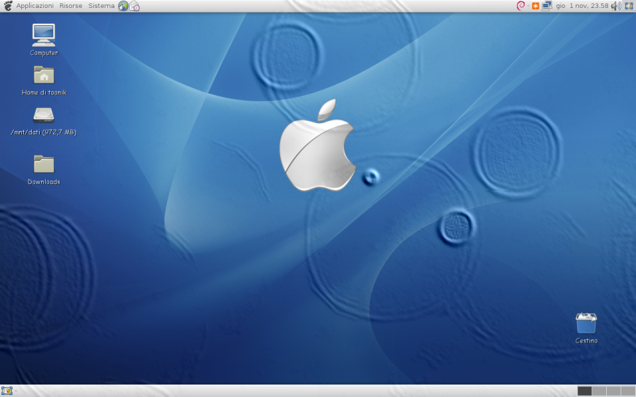Image resolution: width=636 pixels, height=397 pixels.
Task: Switch to the fourth workspace
Action: tap(628, 391)
